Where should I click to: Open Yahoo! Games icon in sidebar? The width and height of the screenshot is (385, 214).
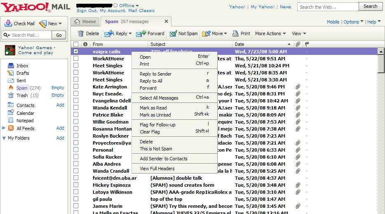coord(10,50)
